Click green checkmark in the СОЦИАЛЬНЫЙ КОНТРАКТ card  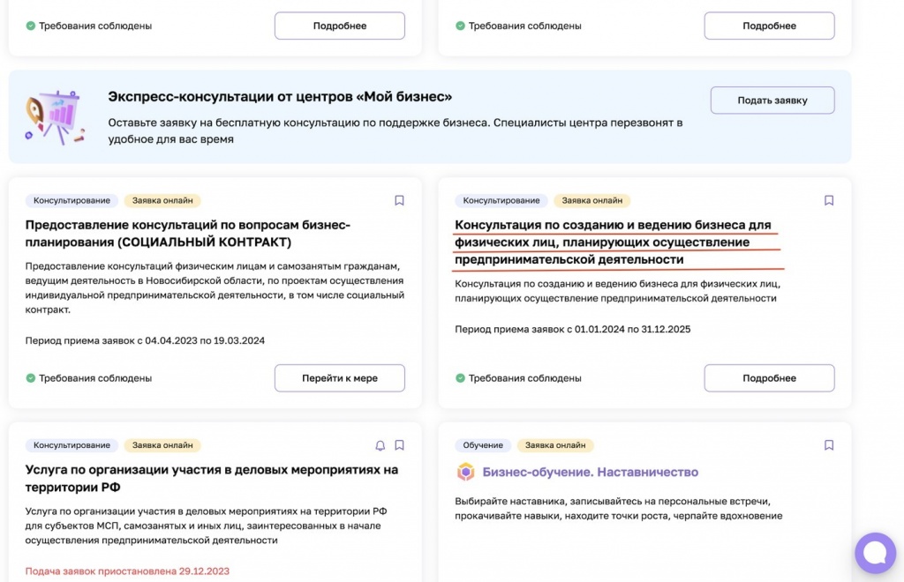coord(31,378)
